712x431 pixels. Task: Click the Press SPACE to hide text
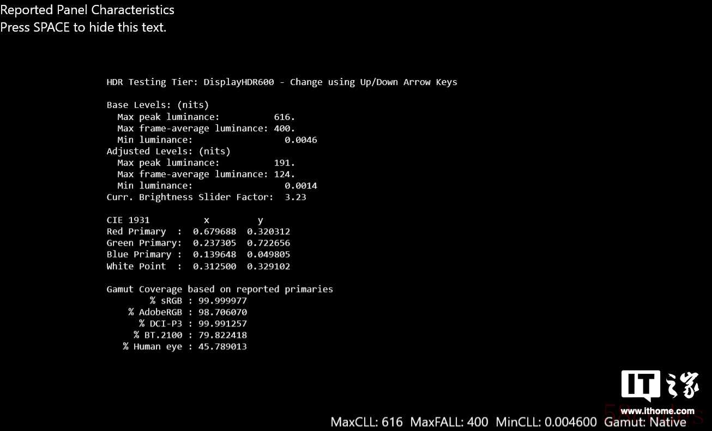pos(83,27)
